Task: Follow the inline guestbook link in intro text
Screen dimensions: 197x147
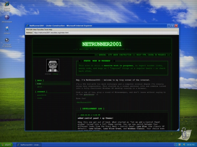Action: [89, 94]
